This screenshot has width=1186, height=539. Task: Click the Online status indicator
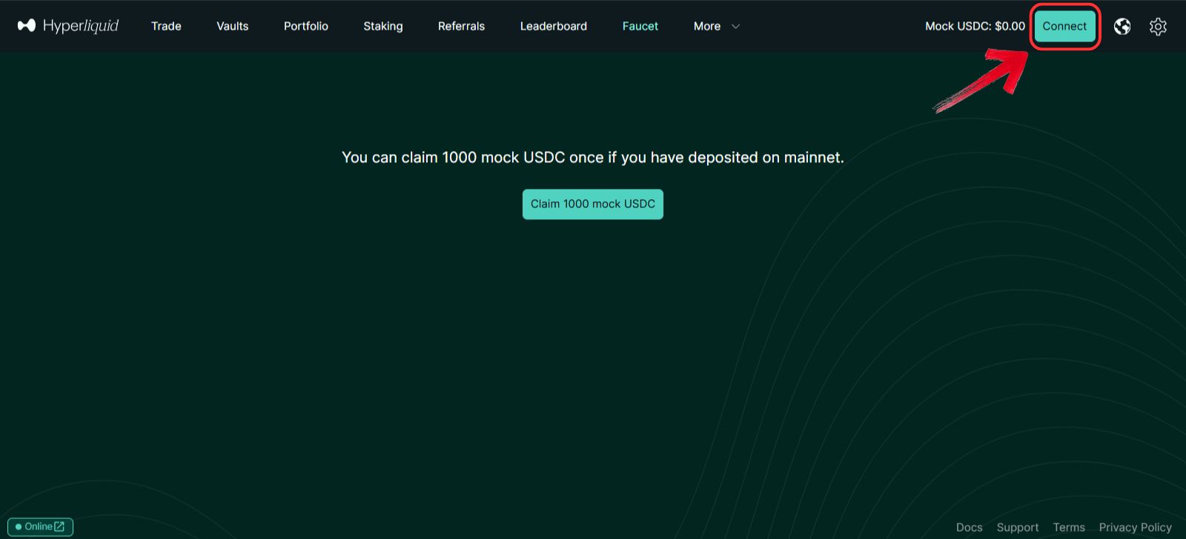(x=40, y=526)
